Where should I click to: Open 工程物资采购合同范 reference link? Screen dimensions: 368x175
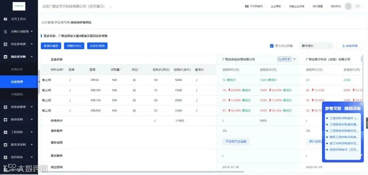(344, 131)
